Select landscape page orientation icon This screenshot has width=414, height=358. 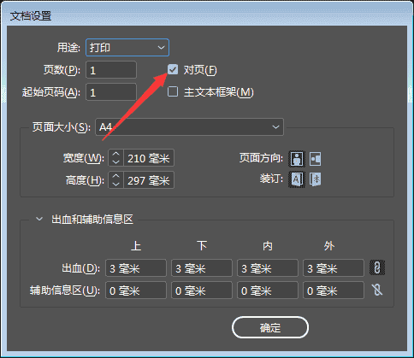coord(316,159)
